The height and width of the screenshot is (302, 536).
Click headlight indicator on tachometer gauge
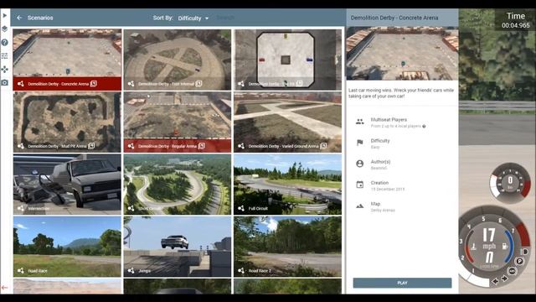[x=525, y=252]
